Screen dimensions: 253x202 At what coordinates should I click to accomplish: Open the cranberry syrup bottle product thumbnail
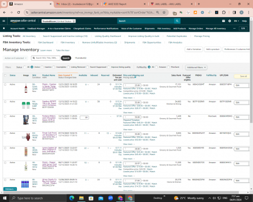(x=26, y=88)
